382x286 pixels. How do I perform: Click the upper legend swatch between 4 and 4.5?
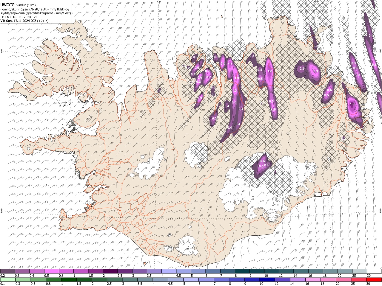169,271
